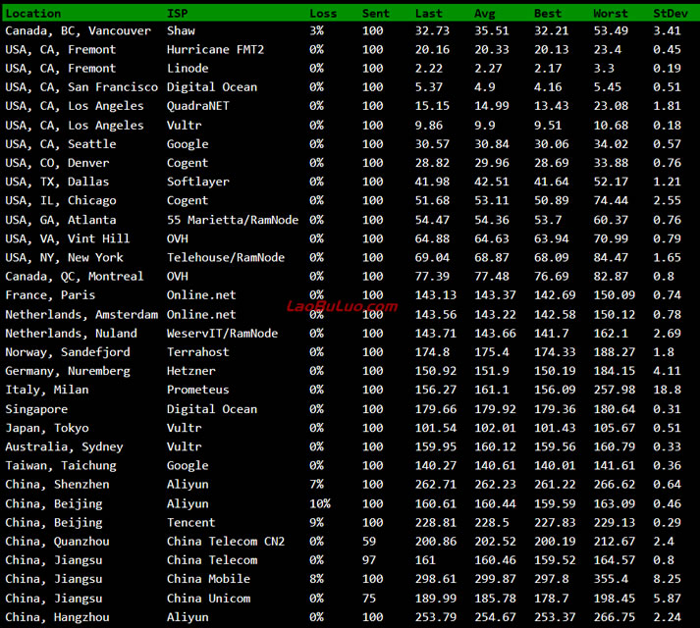Select the "Shaw" ISP entry

181,30
